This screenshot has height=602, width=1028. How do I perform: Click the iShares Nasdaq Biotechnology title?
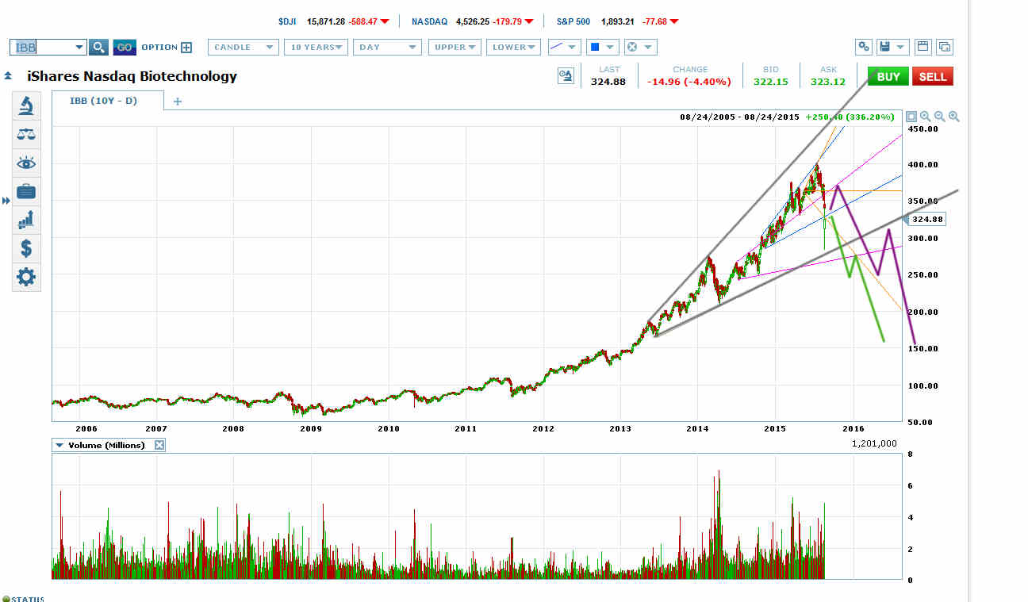click(x=132, y=77)
